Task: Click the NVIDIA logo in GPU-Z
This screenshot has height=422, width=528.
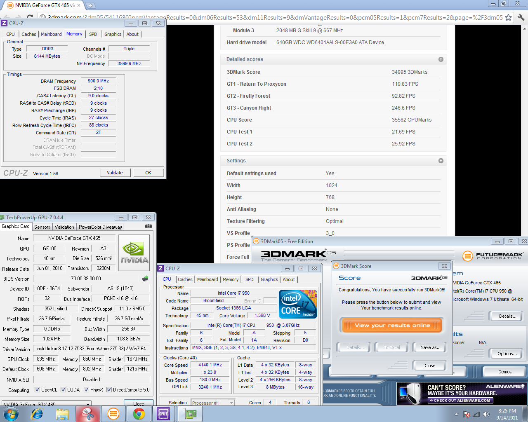Action: point(134,252)
